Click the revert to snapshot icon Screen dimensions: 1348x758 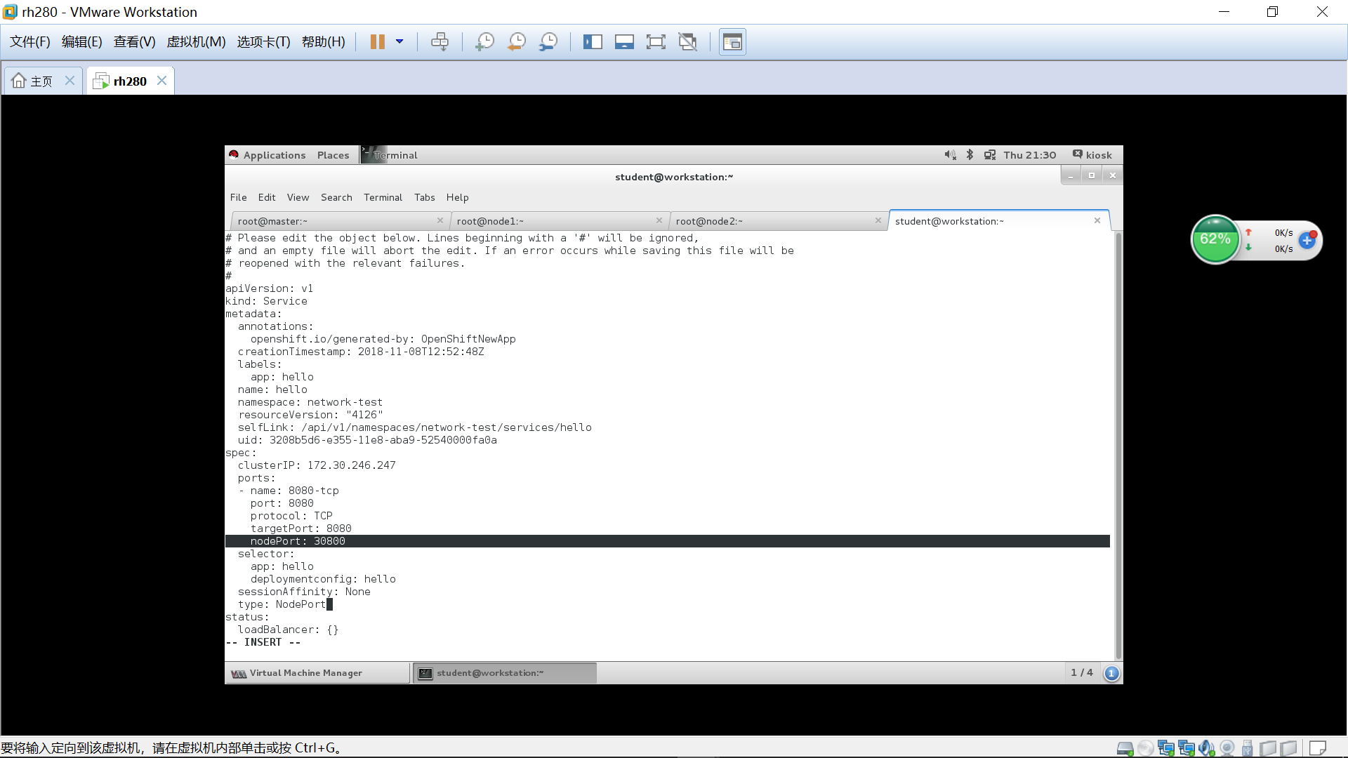(x=517, y=42)
